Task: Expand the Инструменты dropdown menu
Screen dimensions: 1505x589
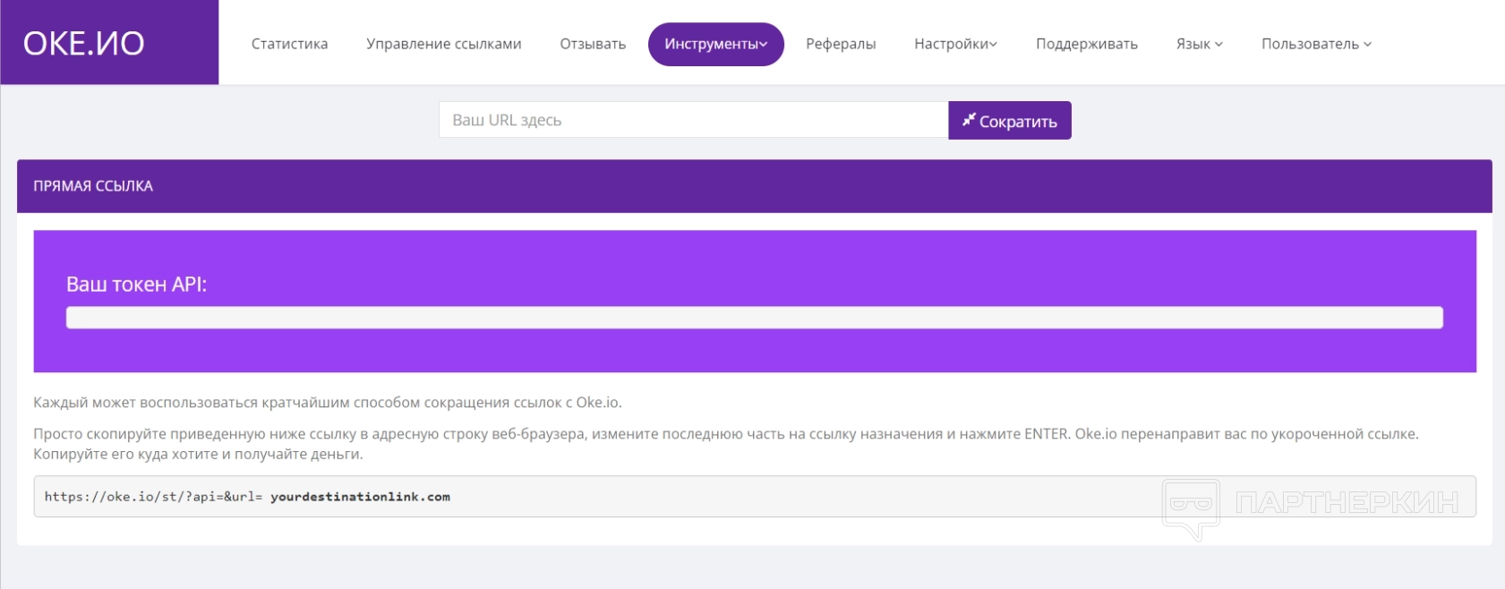Action: tap(716, 44)
